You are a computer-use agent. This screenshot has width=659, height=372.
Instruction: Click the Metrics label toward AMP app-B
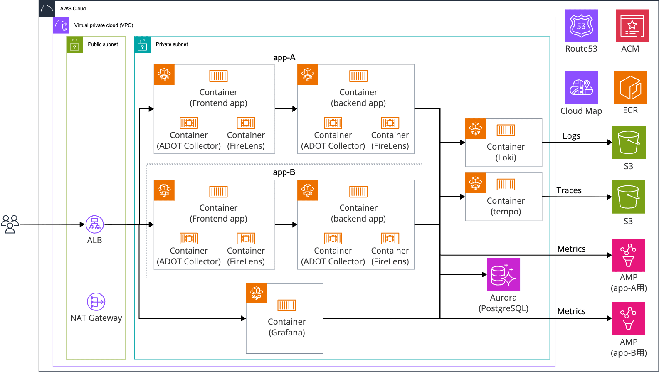[x=571, y=311]
